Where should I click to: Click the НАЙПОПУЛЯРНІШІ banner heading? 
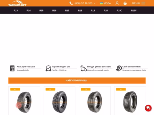point(76,80)
